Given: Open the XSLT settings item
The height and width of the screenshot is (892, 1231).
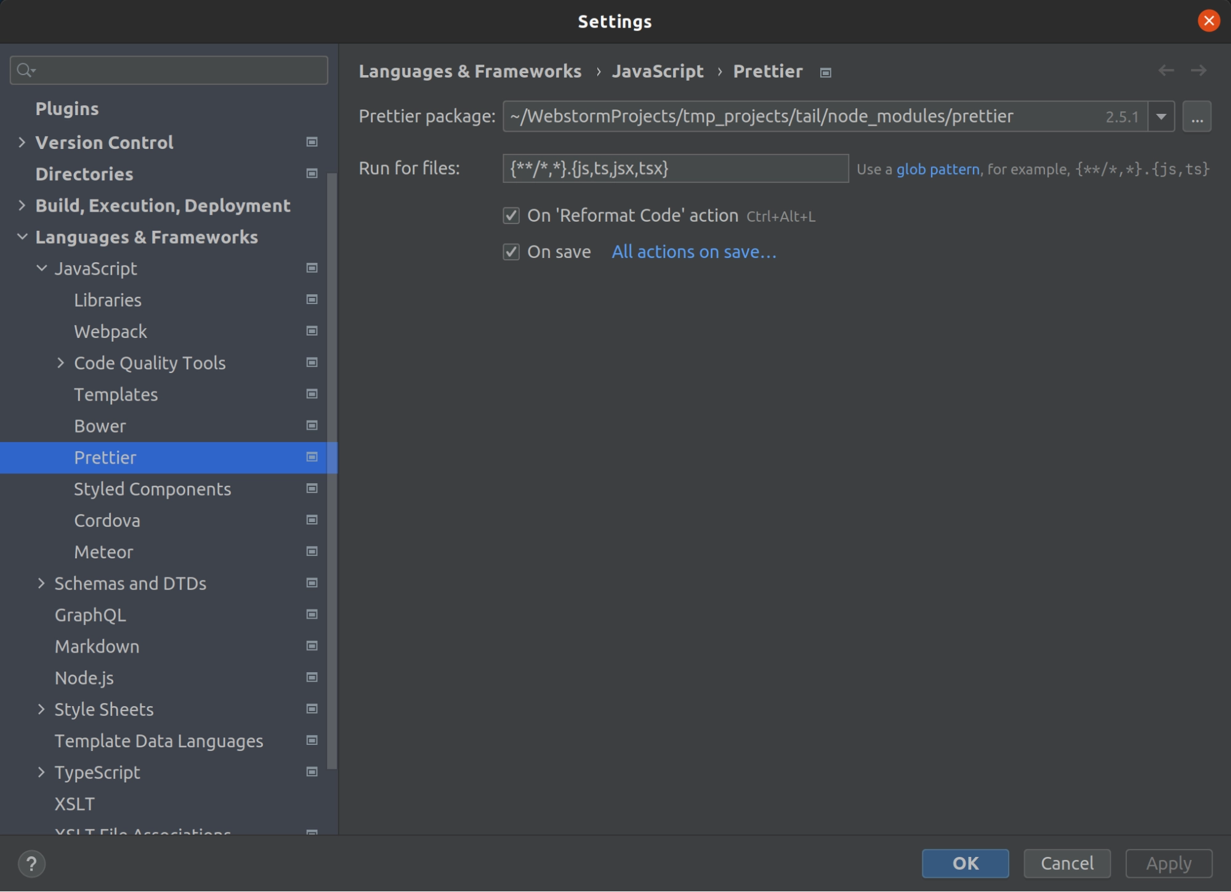Looking at the screenshot, I should tap(75, 804).
